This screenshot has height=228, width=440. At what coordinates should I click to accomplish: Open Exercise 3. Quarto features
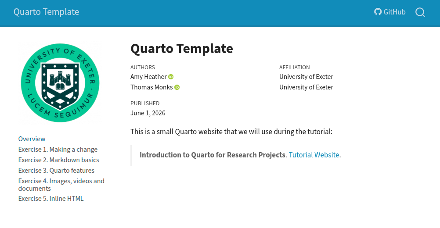(56, 171)
